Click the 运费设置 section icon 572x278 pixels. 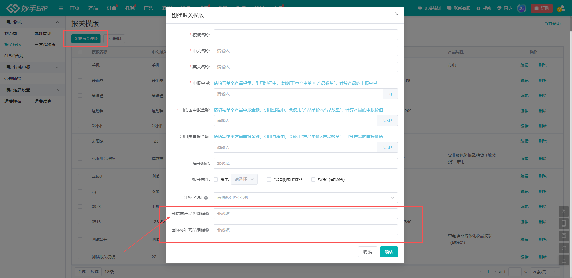click(x=9, y=90)
